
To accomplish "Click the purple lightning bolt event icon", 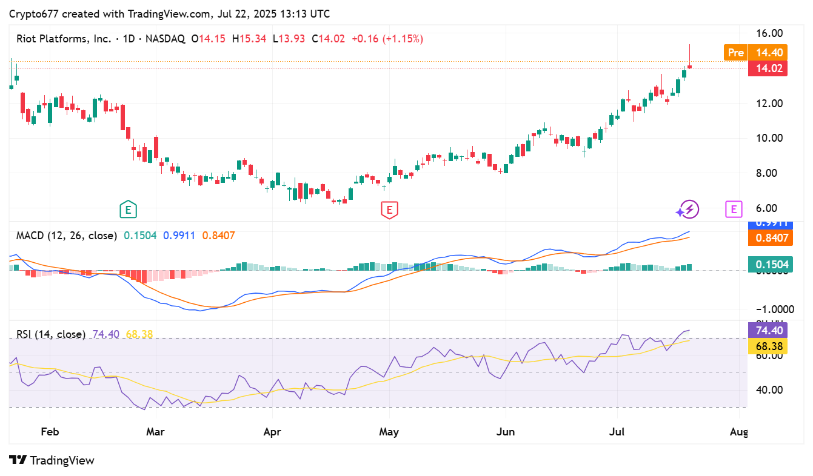I will tap(688, 210).
